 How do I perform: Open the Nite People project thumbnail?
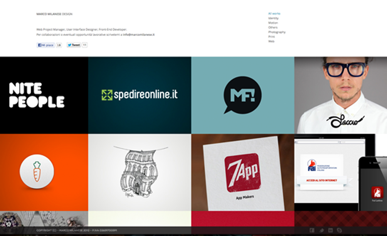point(44,95)
